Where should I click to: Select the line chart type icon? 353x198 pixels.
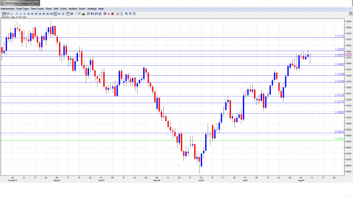click(12, 14)
